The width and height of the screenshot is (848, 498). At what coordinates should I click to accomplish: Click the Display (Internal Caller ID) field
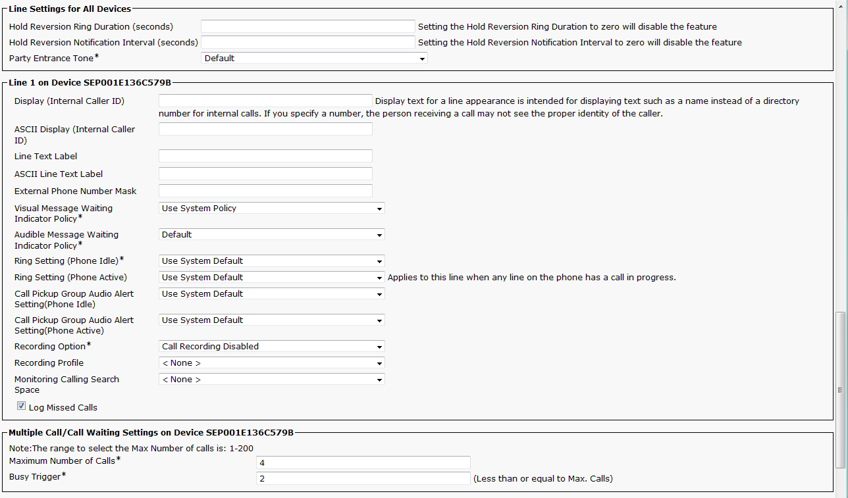pos(265,101)
